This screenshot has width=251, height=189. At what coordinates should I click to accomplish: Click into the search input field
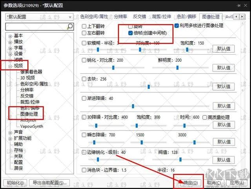(x=35, y=26)
